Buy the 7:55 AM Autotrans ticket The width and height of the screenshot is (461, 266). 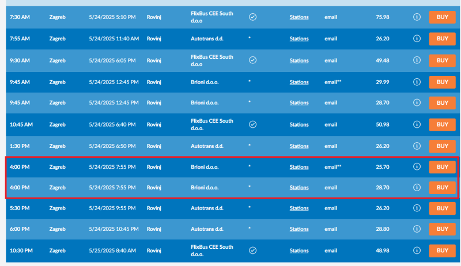pyautogui.click(x=442, y=39)
